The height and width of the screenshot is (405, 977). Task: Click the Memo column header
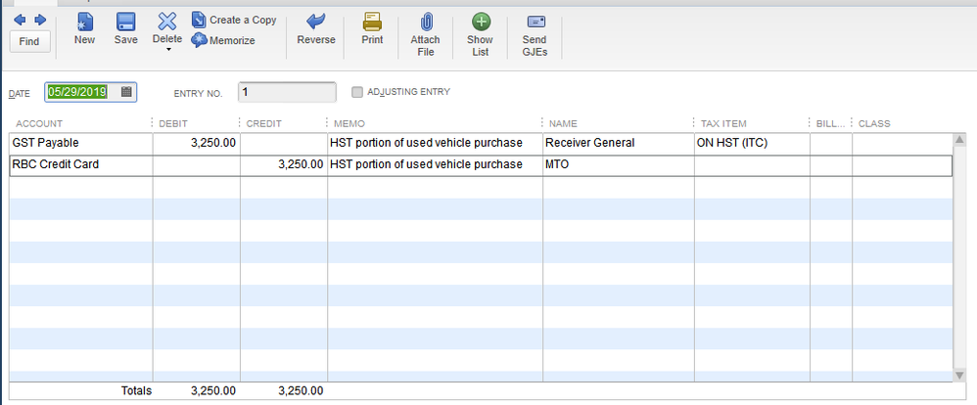tap(349, 123)
